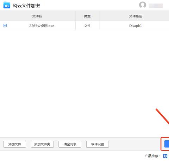Open the user avatar profile icon

coord(143,5)
